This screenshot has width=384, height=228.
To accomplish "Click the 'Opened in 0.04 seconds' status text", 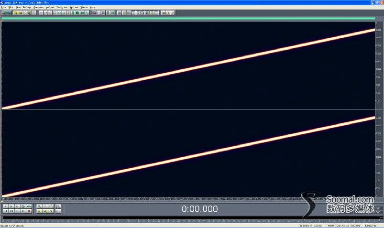I will [12, 226].
